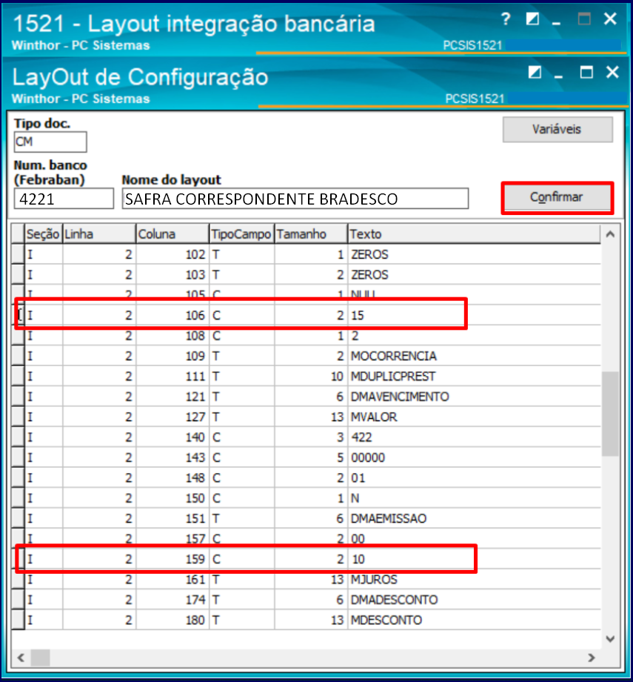Click ZEROS text in column 103 row

click(x=475, y=275)
